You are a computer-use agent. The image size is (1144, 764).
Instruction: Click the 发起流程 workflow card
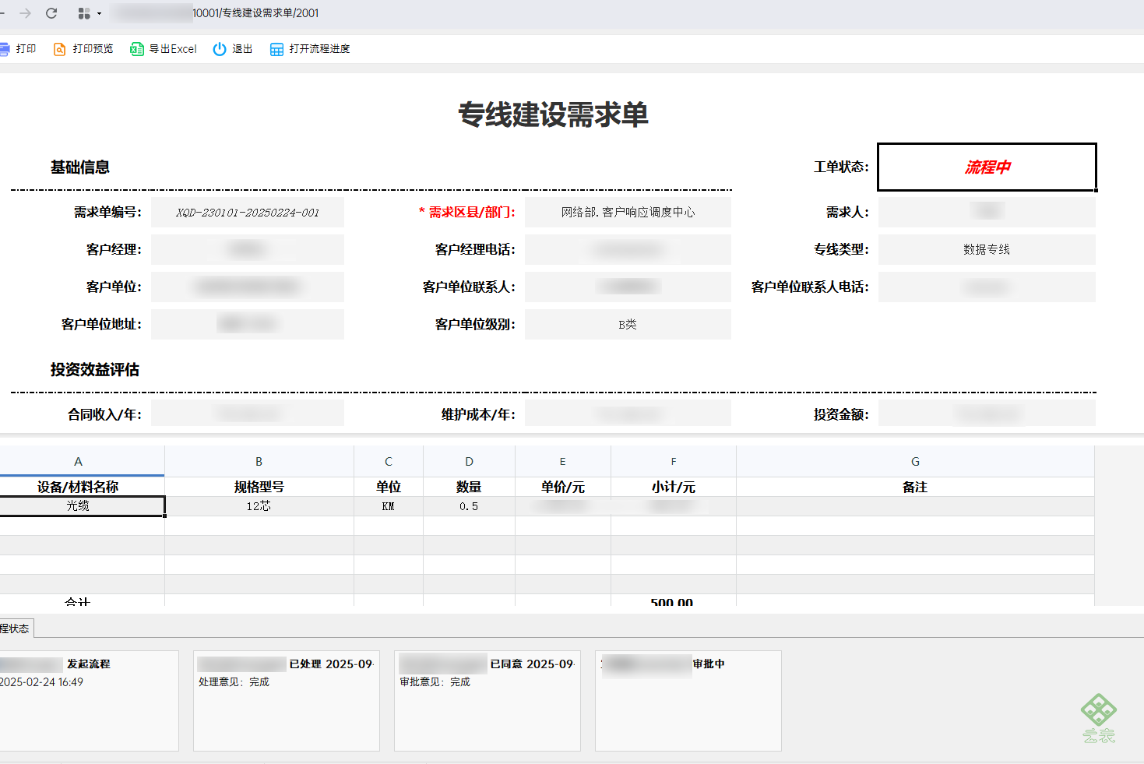click(x=89, y=701)
